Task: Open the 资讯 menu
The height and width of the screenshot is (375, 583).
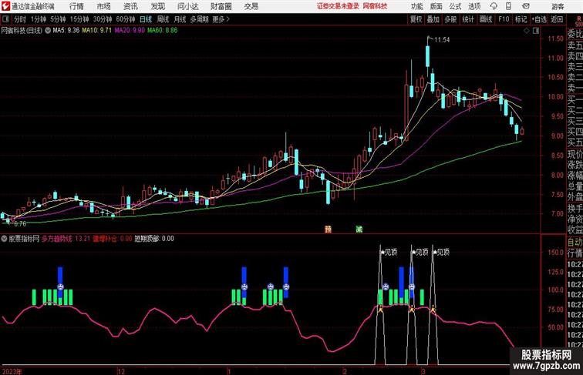Action: (130, 6)
